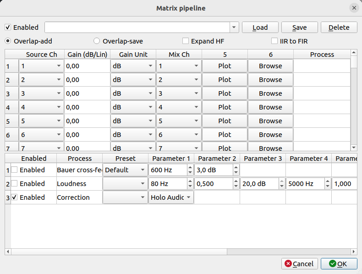Screen dimensions: 362x274
Task: Click the Cancel button with red icon
Action: (299, 263)
